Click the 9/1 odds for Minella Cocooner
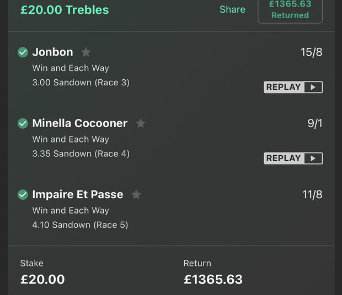The width and height of the screenshot is (342, 295). [314, 123]
